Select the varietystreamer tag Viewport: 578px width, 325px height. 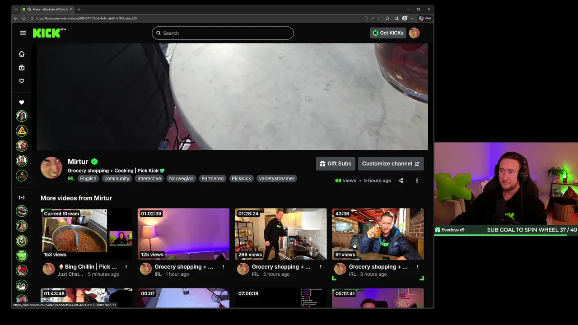[x=276, y=178]
